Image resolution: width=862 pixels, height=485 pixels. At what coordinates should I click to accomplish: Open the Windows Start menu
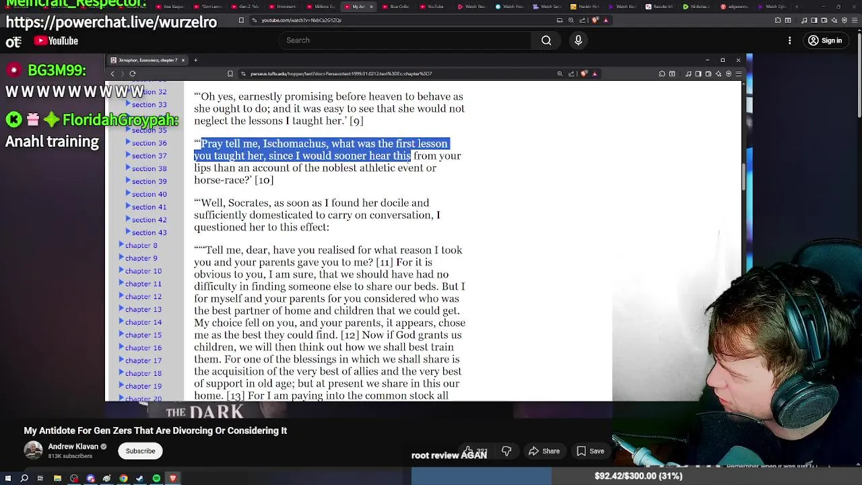(x=7, y=478)
